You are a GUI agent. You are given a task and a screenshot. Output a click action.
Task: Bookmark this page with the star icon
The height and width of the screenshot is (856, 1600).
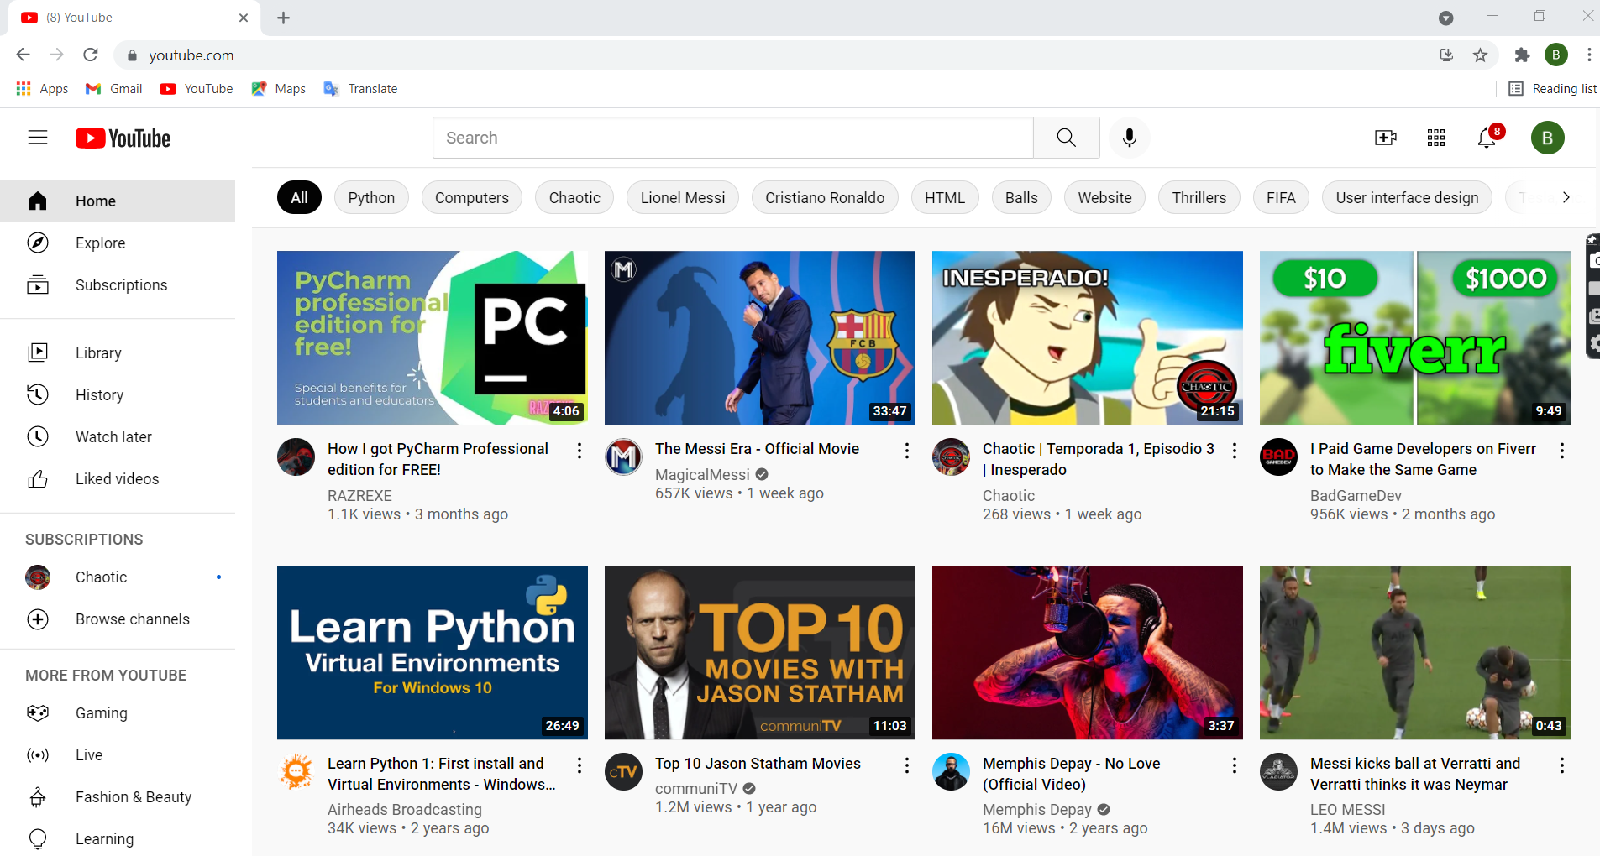(x=1480, y=55)
